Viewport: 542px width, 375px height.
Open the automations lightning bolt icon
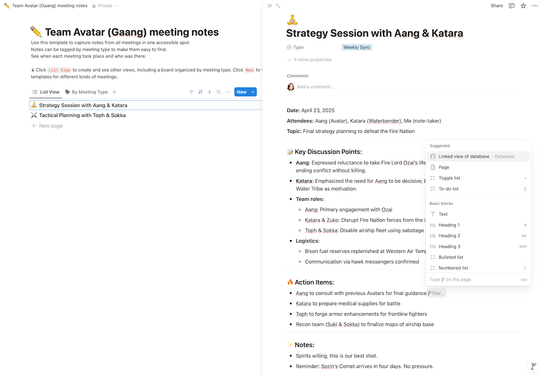tap(209, 92)
